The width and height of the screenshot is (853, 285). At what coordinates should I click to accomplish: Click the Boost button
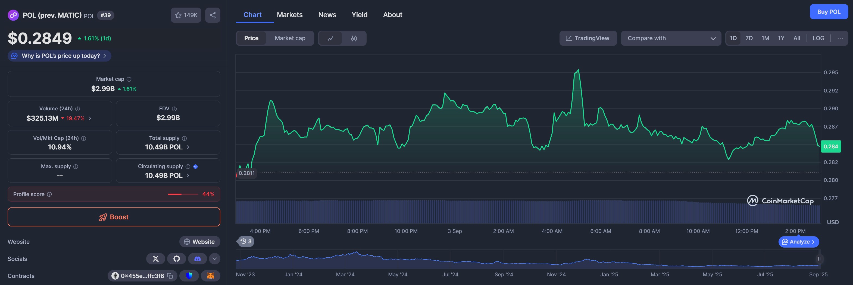click(x=114, y=217)
